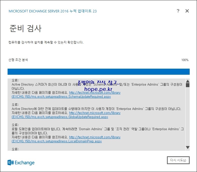Click the 선행 조건 분석 label
Image resolution: width=197 pixels, height=172 pixels.
(x=18, y=60)
